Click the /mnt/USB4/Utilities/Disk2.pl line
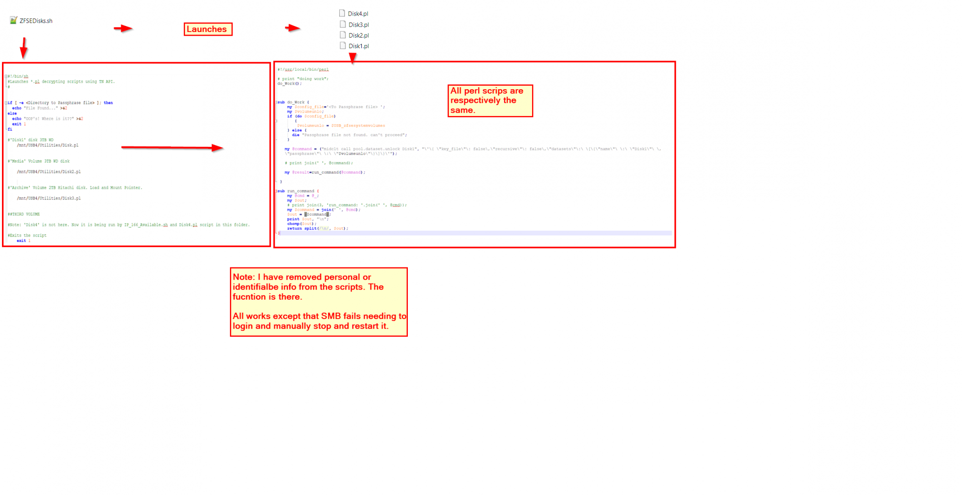The height and width of the screenshot is (495, 962). [x=49, y=172]
